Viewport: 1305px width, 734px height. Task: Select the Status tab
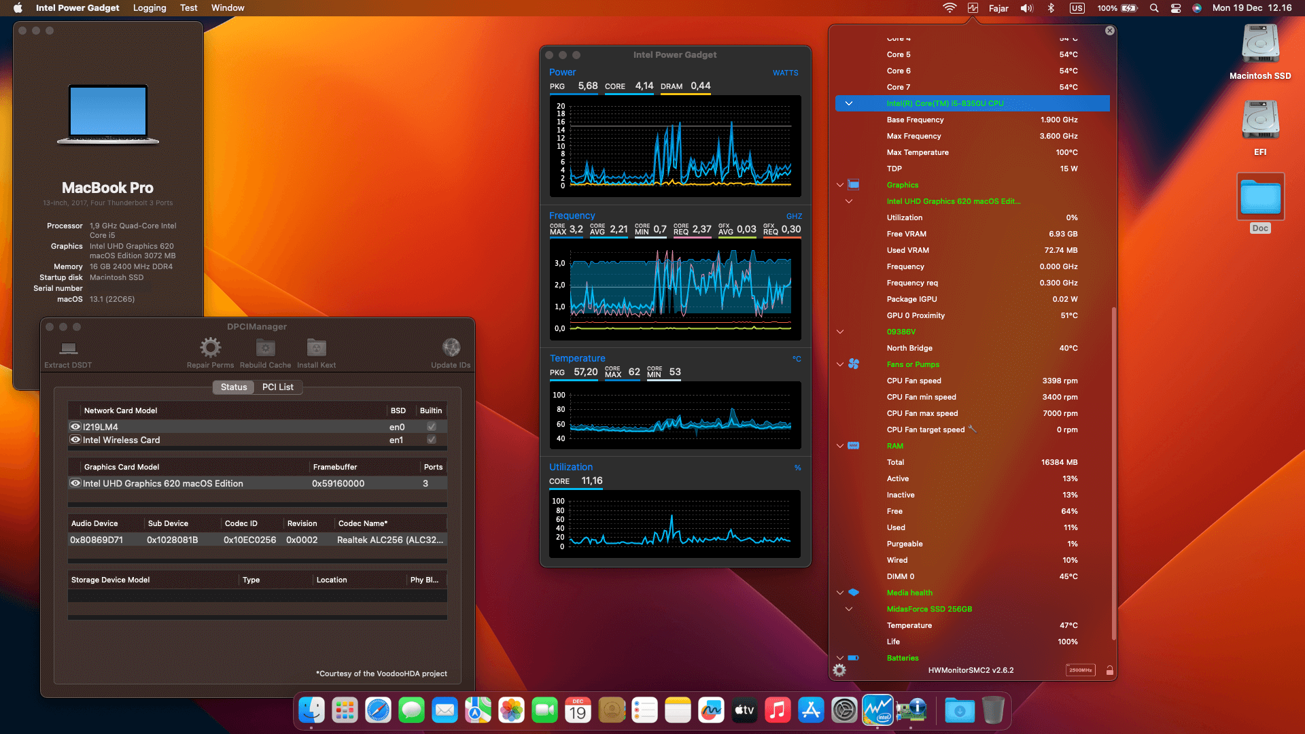[234, 387]
